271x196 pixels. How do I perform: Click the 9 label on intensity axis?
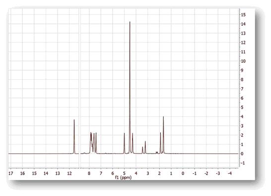point(242,70)
